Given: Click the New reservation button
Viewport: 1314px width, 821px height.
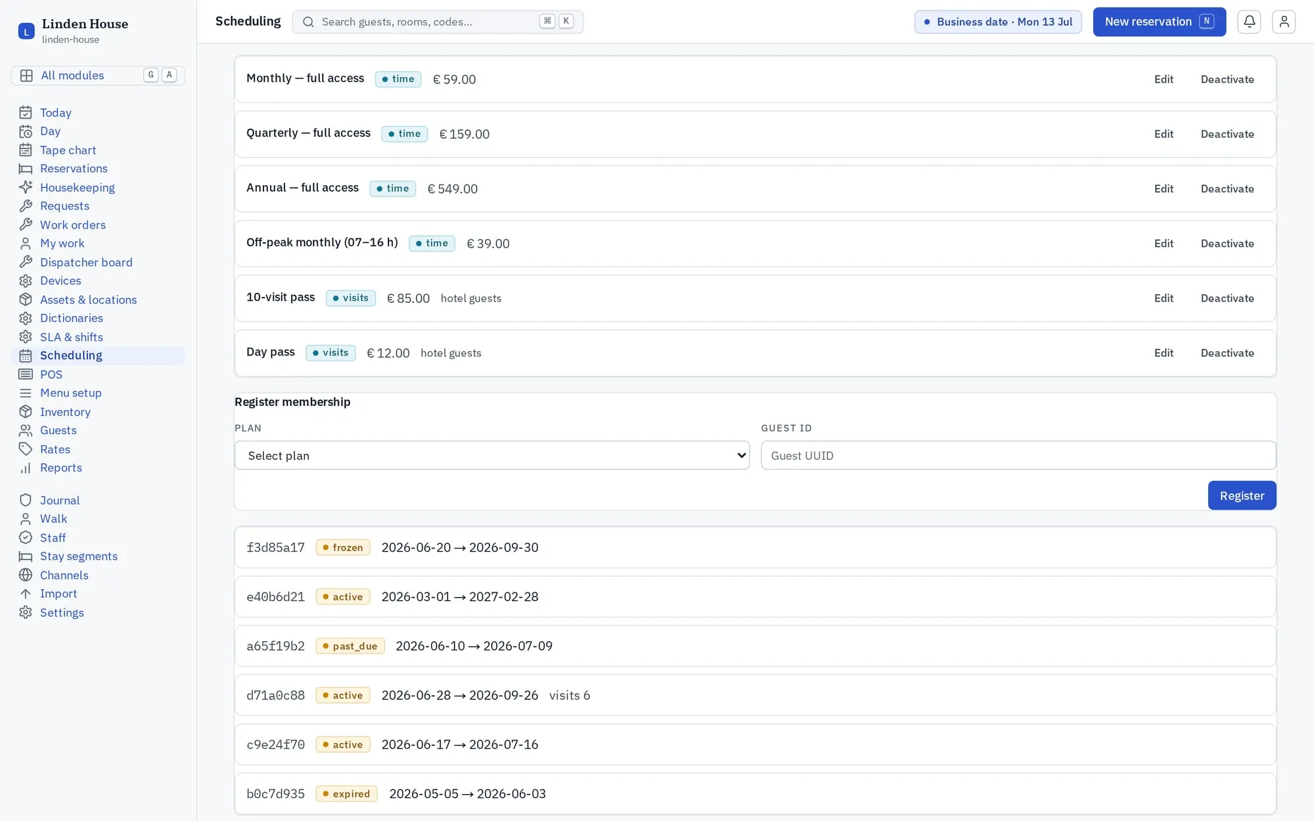Looking at the screenshot, I should coord(1160,22).
